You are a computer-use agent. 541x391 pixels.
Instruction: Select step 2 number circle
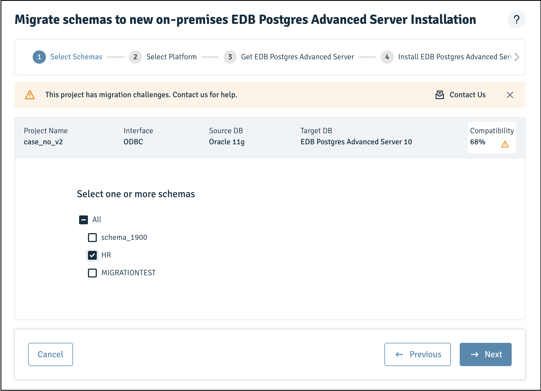point(136,57)
